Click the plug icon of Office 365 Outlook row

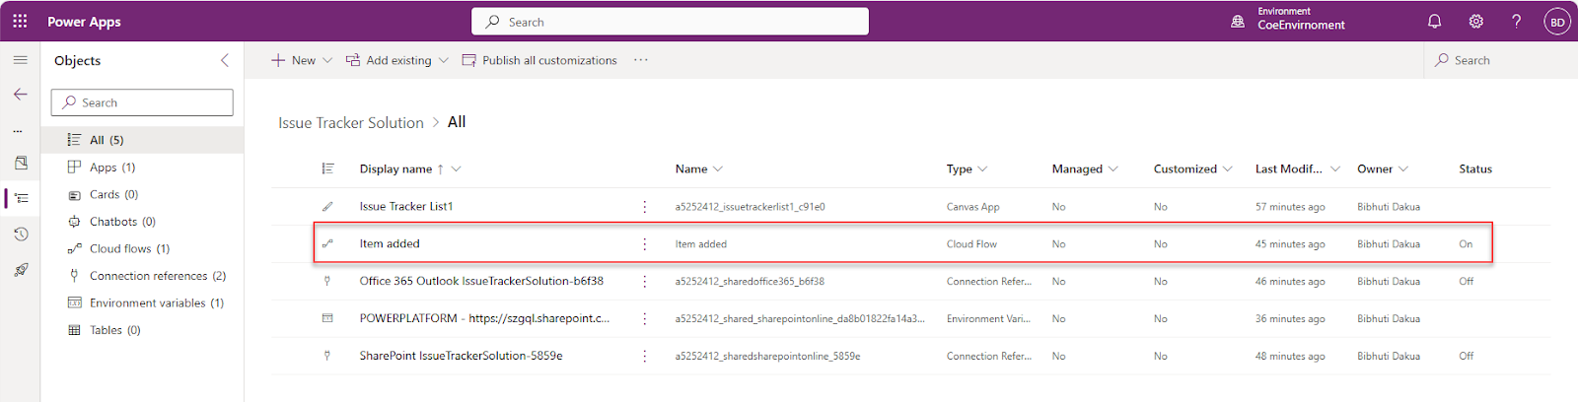[327, 281]
